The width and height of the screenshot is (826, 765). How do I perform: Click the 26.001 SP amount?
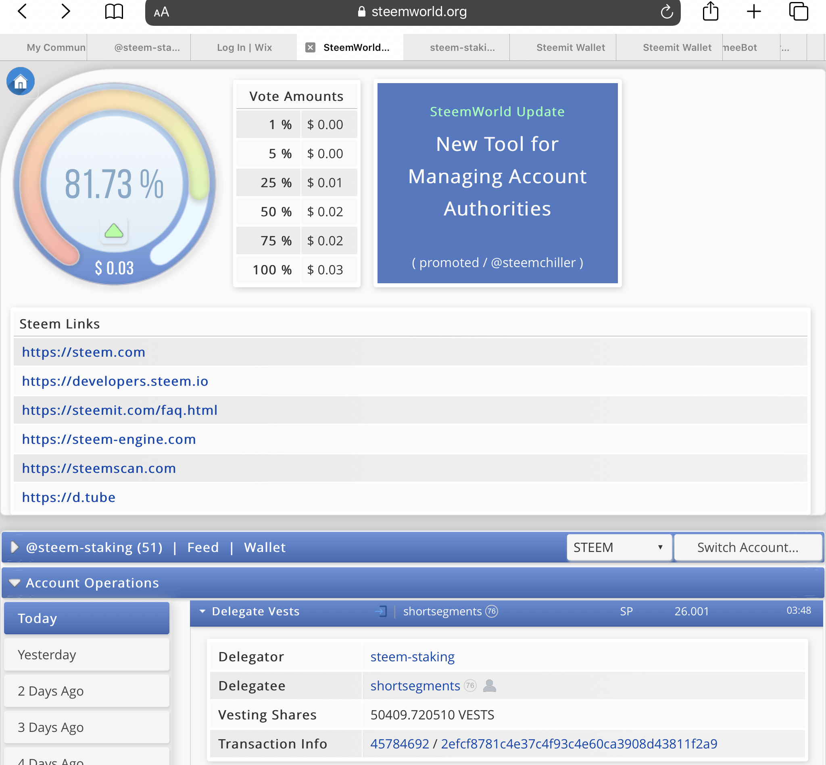(692, 611)
